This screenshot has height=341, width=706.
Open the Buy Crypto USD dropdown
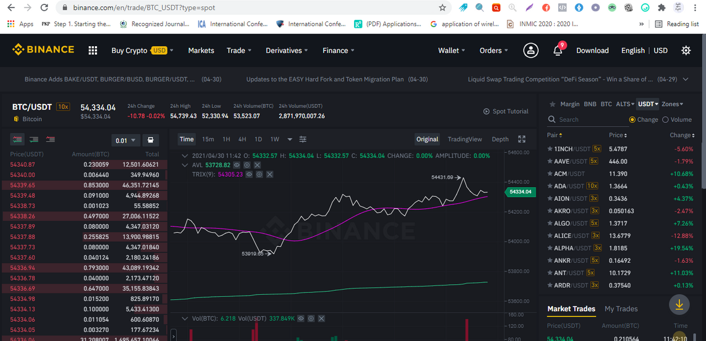[142, 50]
